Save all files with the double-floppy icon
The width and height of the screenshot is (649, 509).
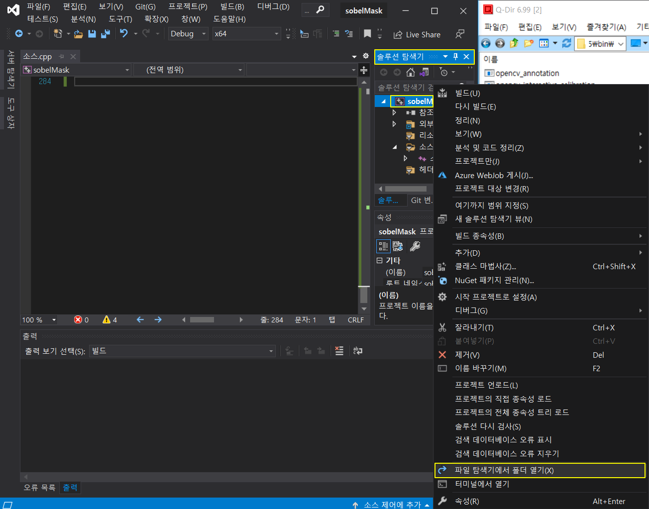(105, 33)
